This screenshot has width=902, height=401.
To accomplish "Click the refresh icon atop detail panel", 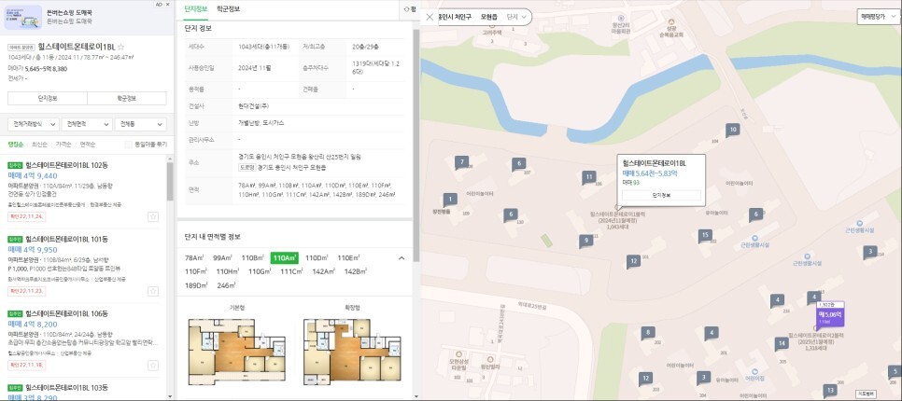I will [407, 8].
